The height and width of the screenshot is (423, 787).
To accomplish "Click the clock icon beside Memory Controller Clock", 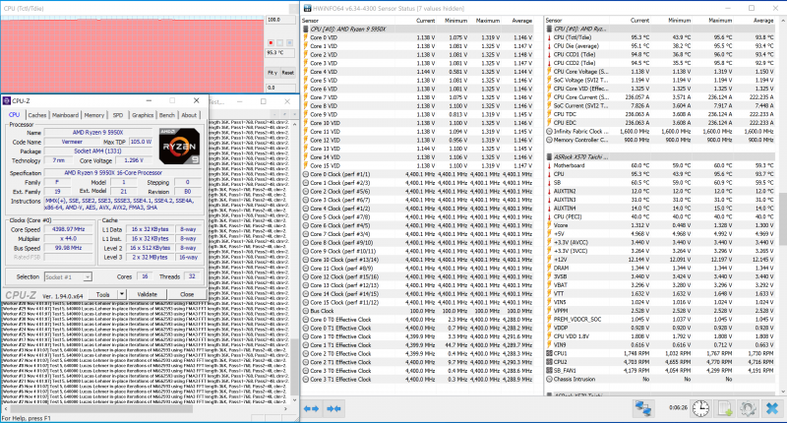I will point(549,140).
